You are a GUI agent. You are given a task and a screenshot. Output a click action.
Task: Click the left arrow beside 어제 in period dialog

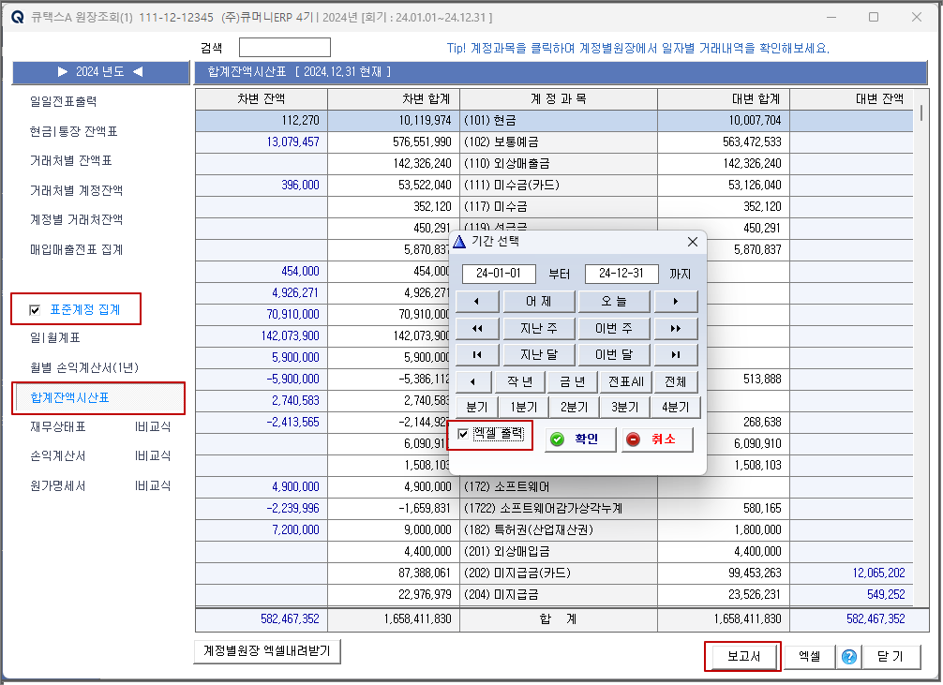472,301
